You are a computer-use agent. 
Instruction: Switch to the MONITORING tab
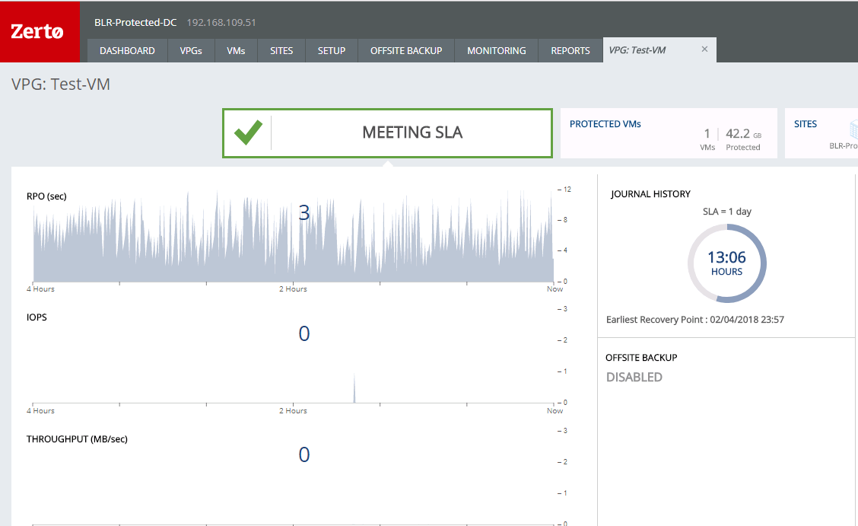pos(496,51)
